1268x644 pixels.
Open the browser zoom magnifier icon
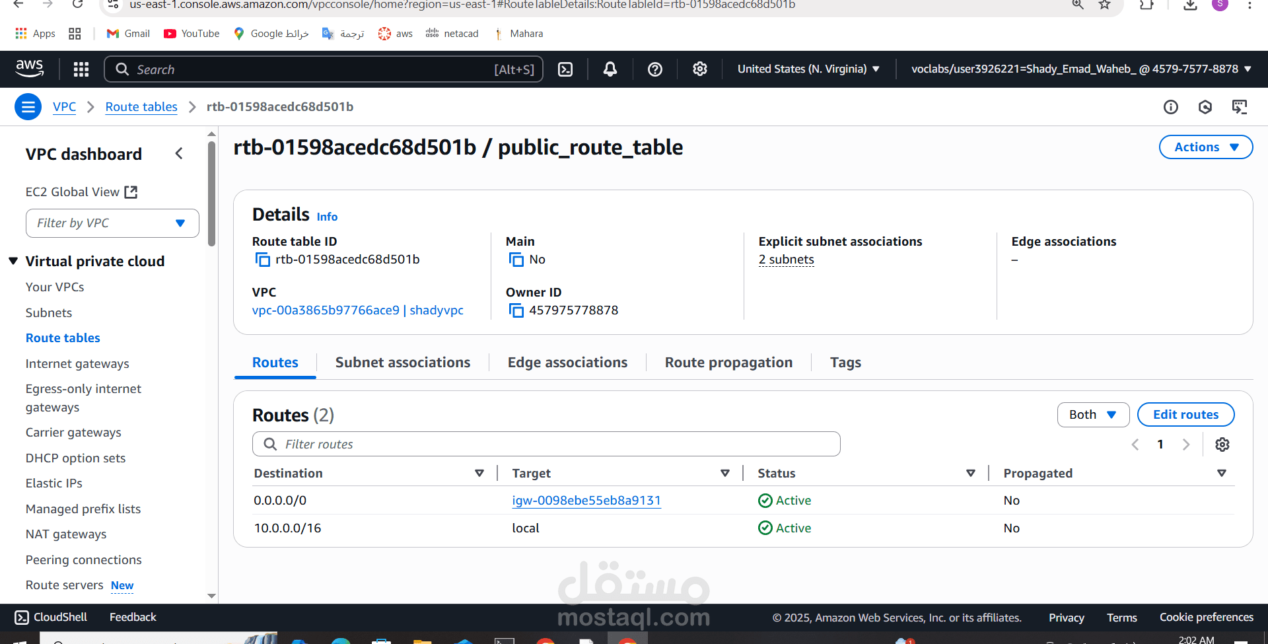point(1078,5)
